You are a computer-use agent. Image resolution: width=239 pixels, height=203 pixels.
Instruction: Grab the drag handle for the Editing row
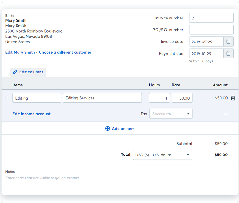(x=6, y=98)
